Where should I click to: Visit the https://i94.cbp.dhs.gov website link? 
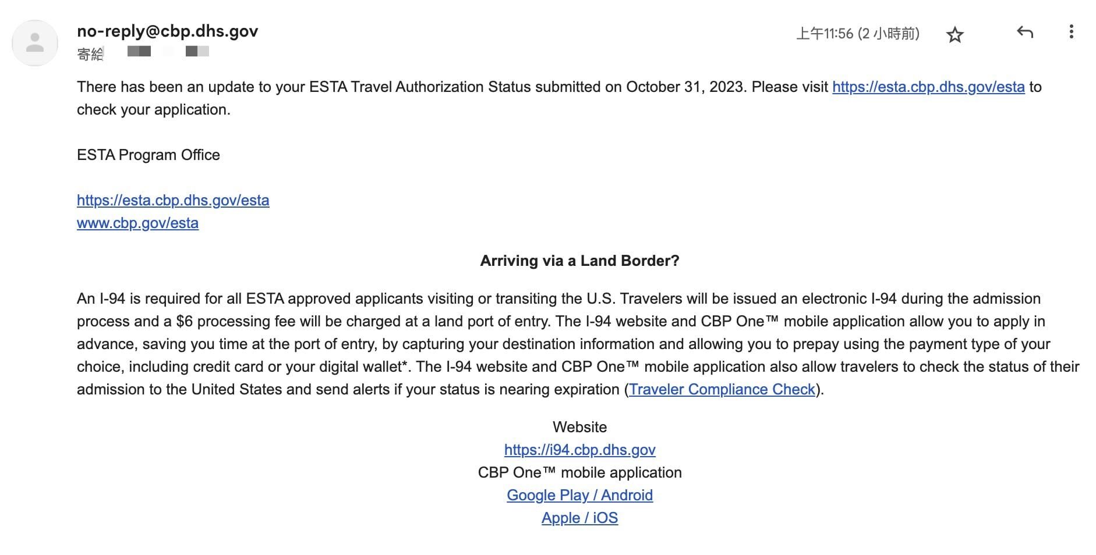point(579,450)
